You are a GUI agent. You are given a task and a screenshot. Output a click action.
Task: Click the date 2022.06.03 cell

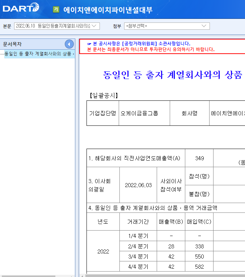[x=138, y=185]
